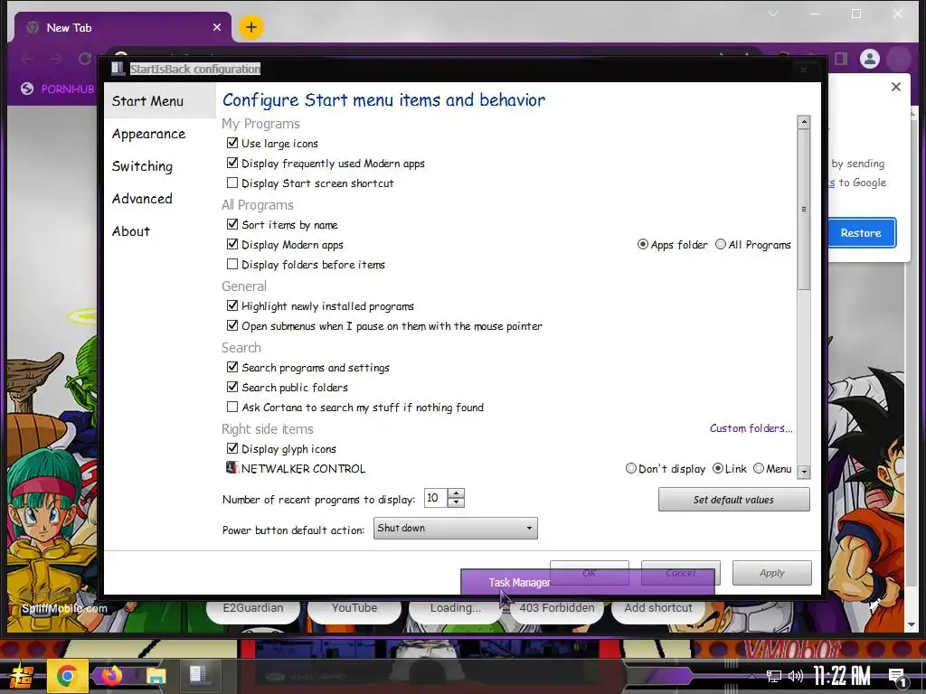
Task: Click the Task Manager tooltip label
Action: point(520,583)
